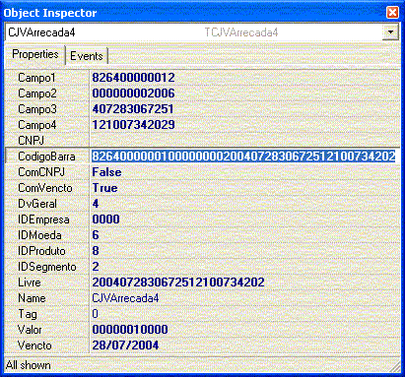This screenshot has width=405, height=377.
Task: Select the ComVencto property name
Action: (x=45, y=188)
